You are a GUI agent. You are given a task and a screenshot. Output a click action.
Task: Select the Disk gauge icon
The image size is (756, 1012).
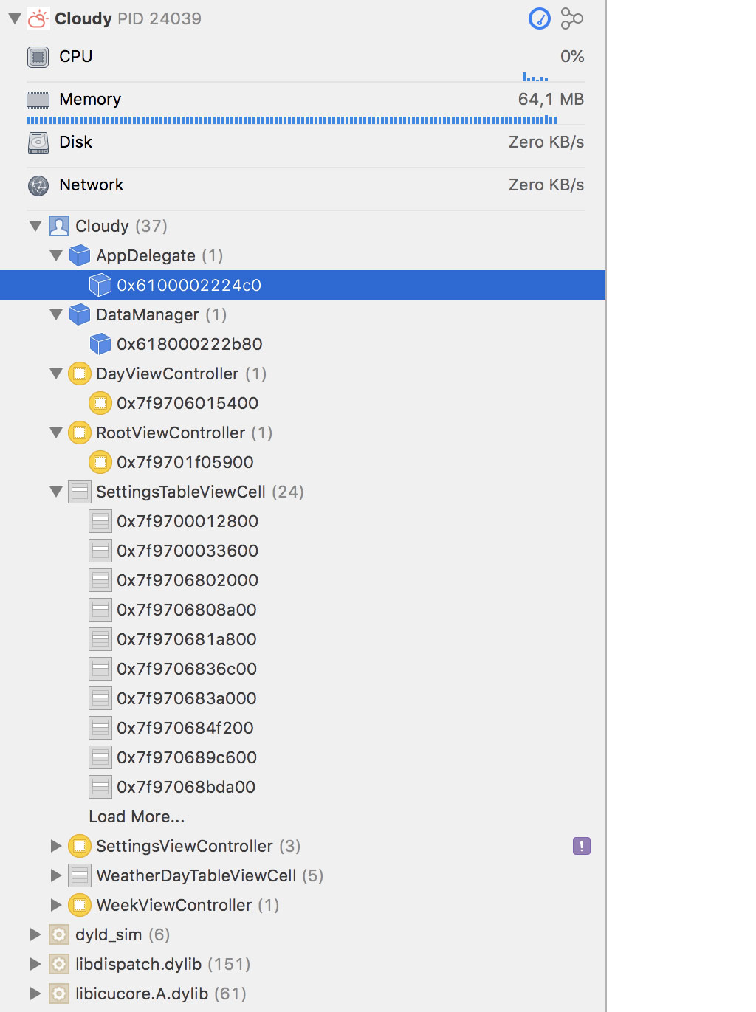click(37, 142)
